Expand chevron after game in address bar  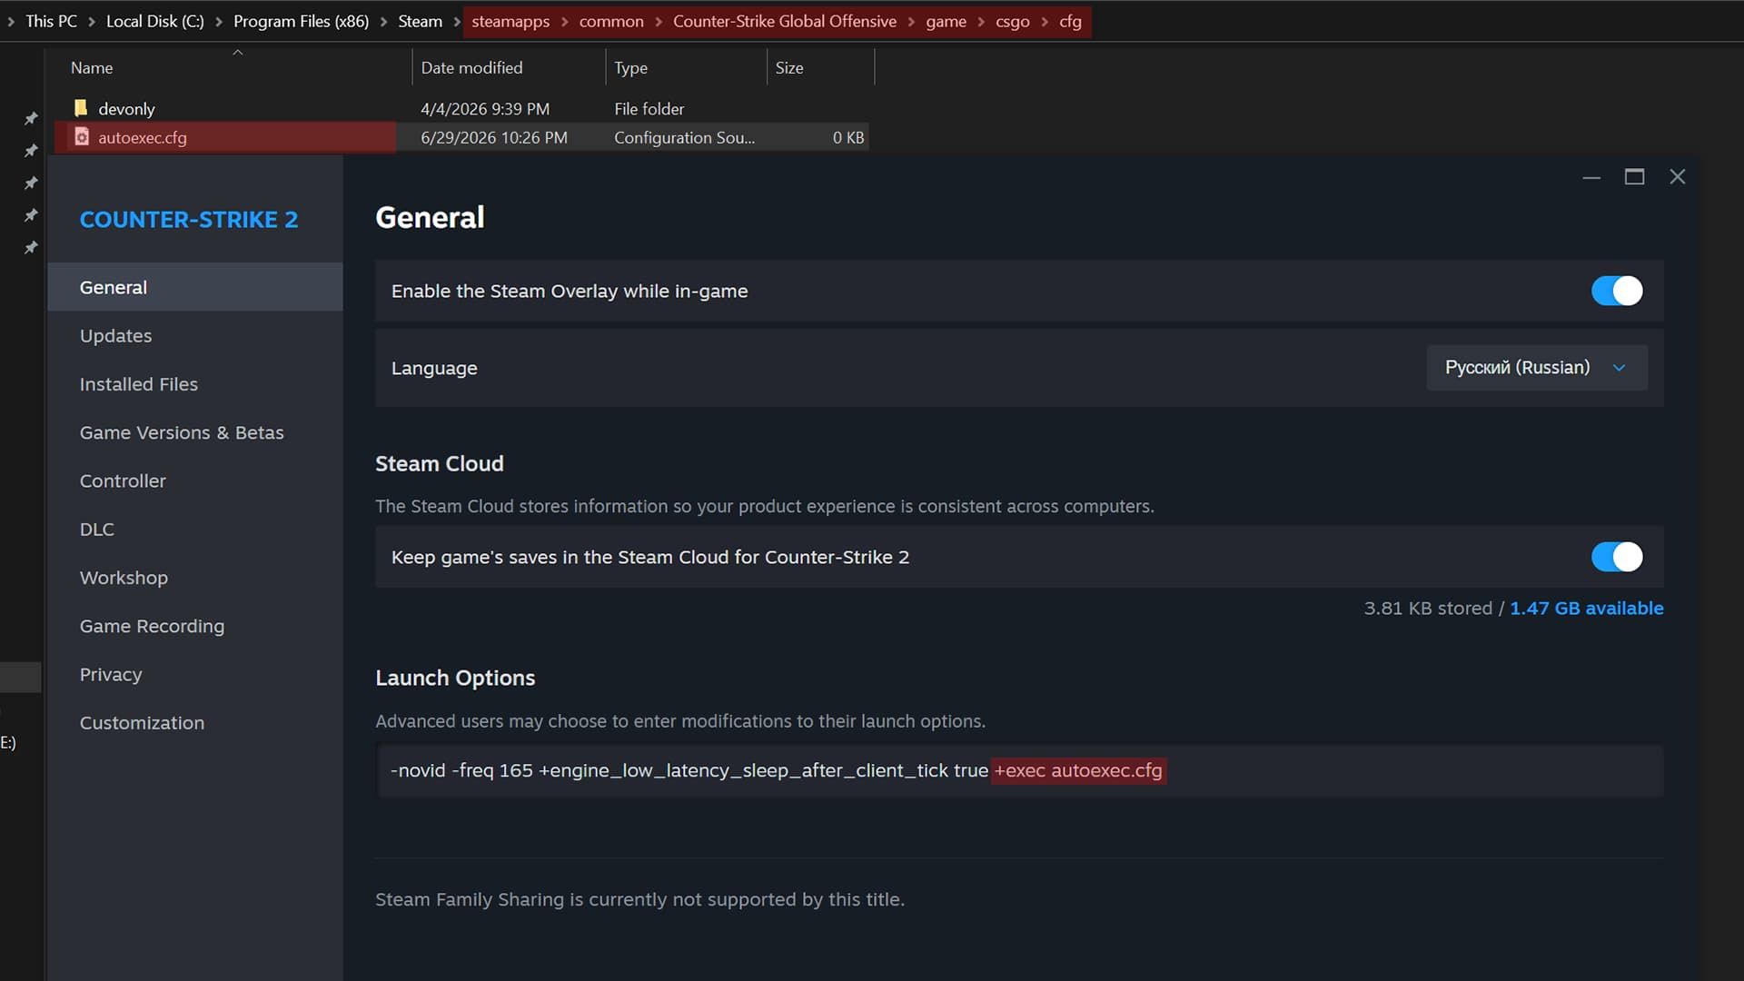pos(981,22)
